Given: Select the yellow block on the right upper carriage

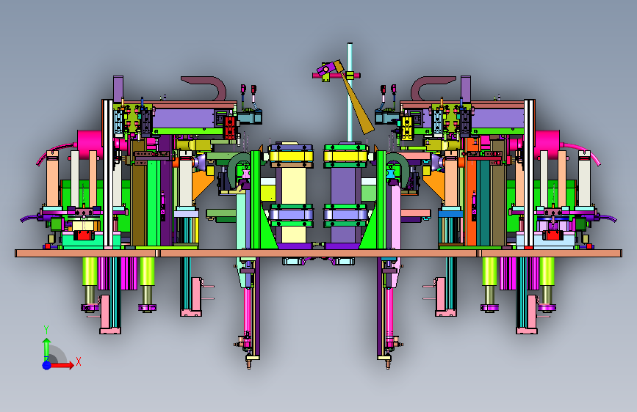Looking at the screenshot, I should 406,127.
